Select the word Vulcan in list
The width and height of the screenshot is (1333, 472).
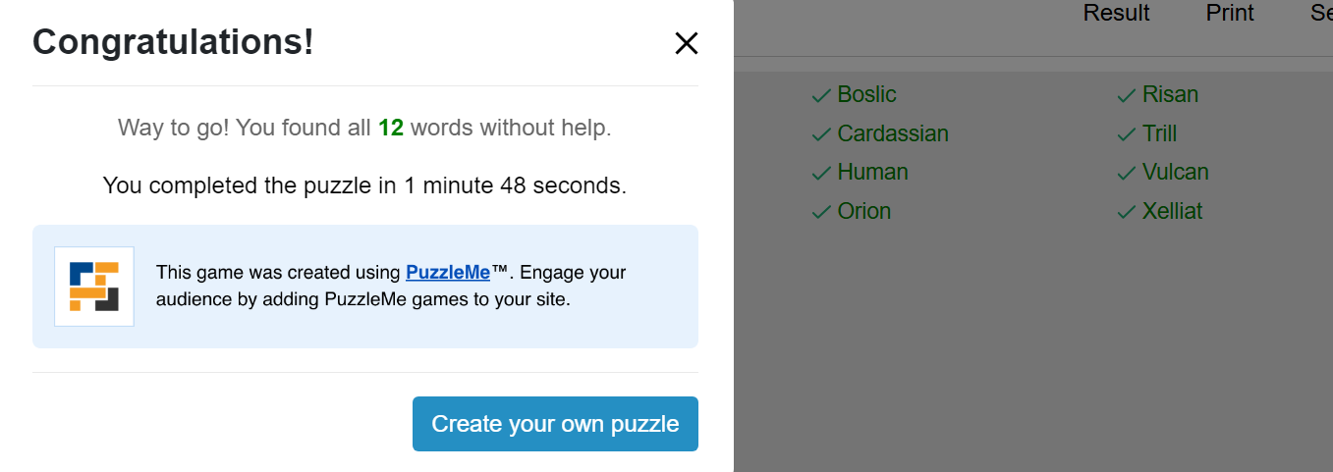click(1175, 172)
